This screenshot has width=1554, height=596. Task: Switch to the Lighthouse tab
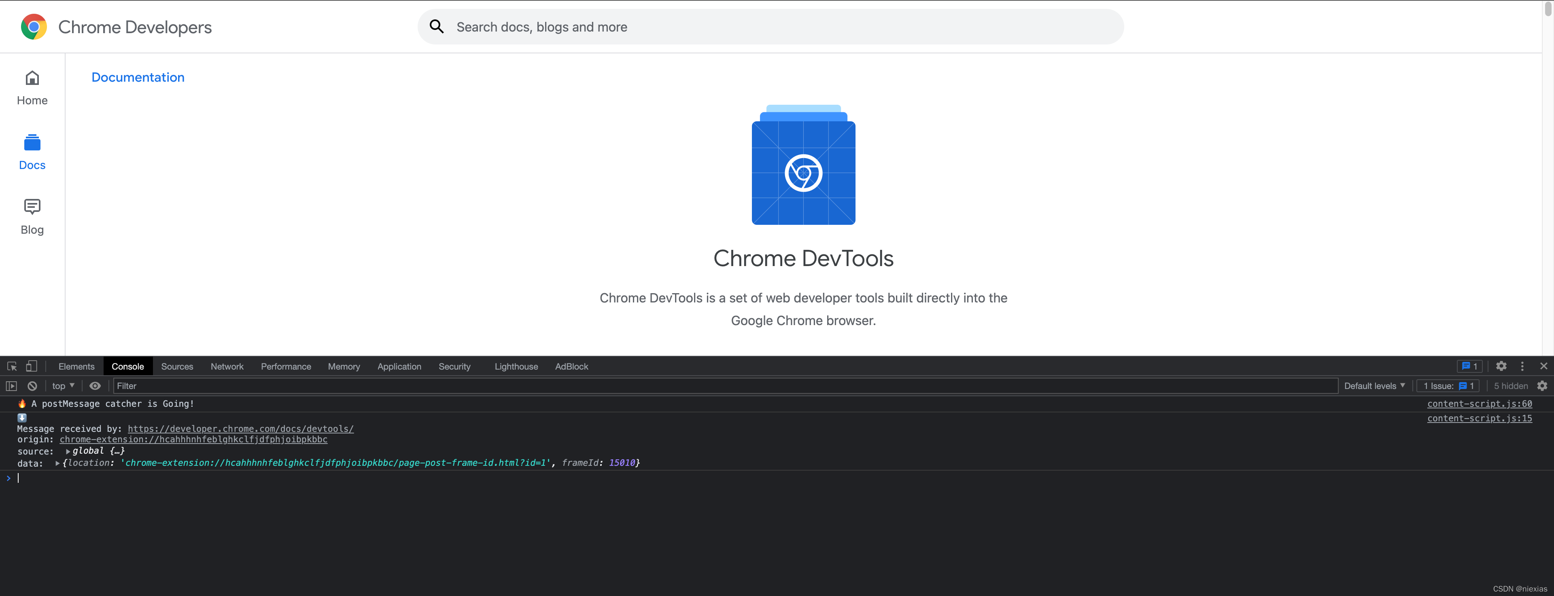click(x=516, y=366)
